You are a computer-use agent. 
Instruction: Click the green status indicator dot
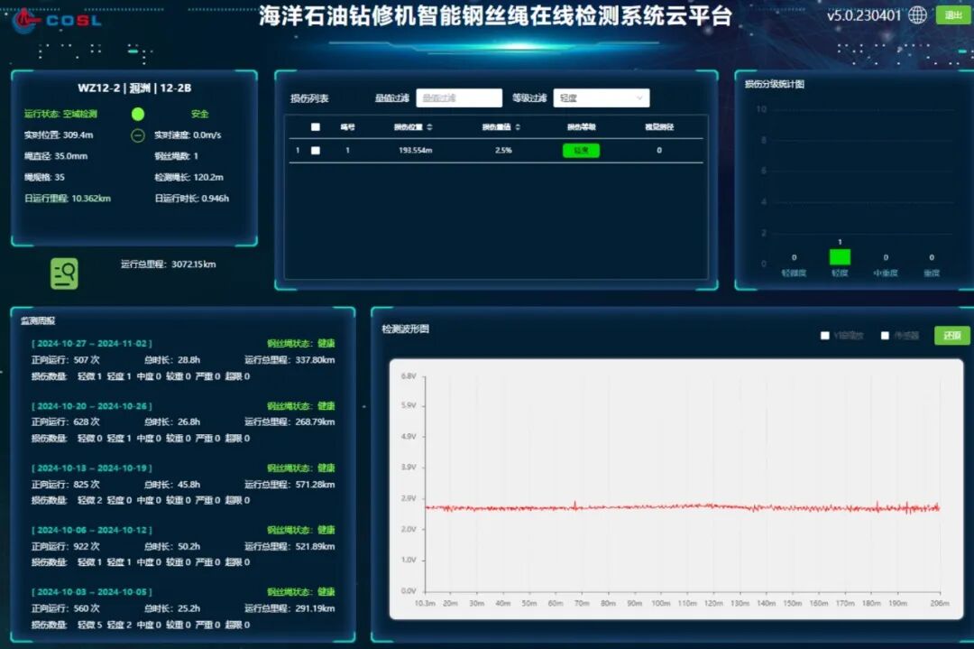[139, 114]
